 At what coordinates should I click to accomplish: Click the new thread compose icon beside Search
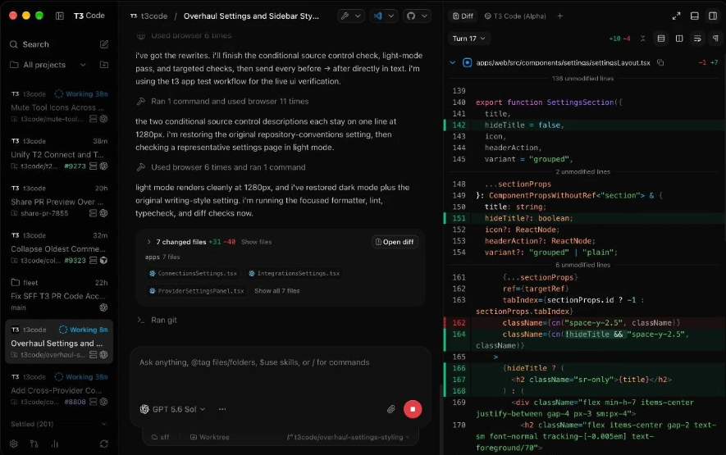pos(104,44)
